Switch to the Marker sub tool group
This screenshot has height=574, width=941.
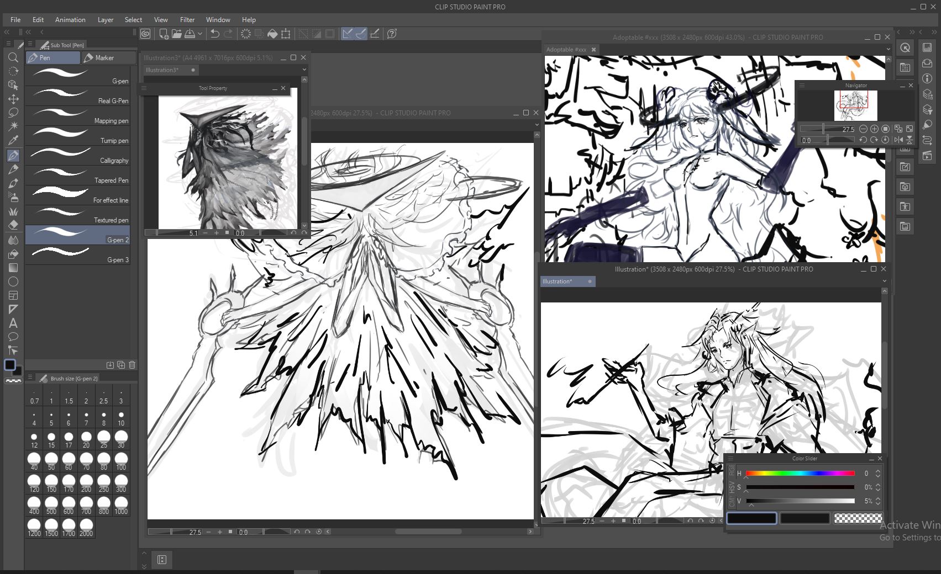click(x=109, y=57)
